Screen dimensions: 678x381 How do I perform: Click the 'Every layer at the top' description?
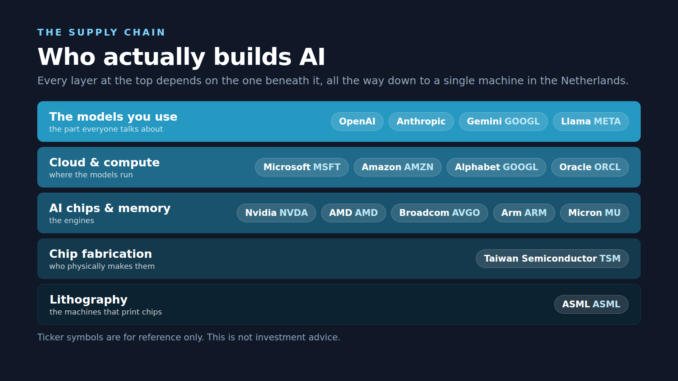(x=333, y=81)
